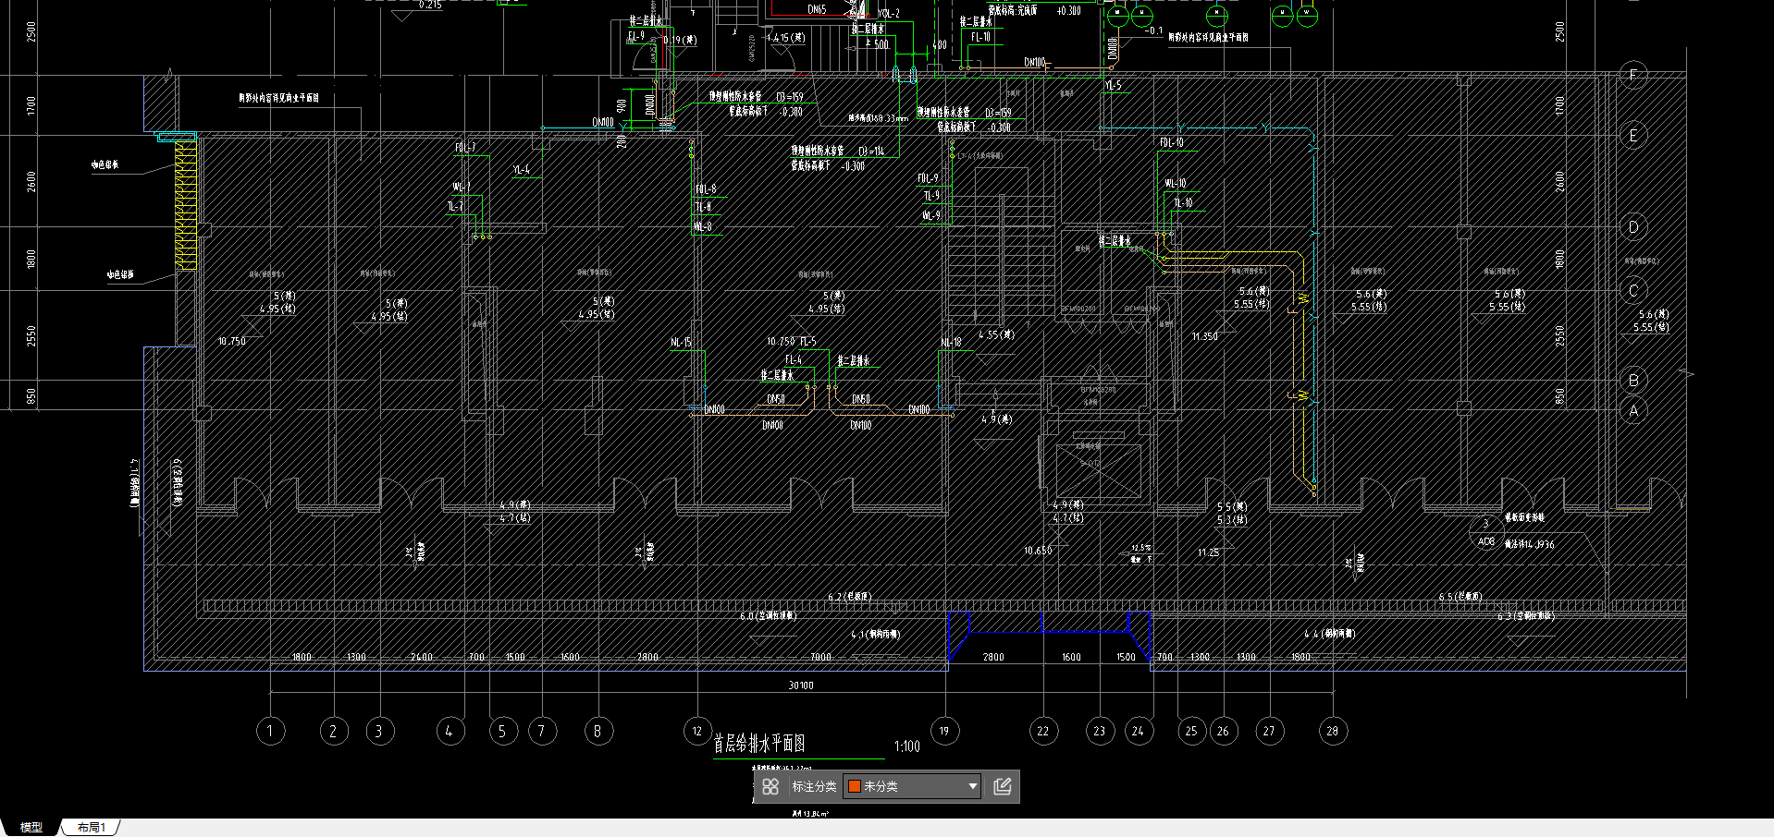This screenshot has height=837, width=1774.
Task: Click the 标注分类 label in toolbar
Action: [814, 786]
